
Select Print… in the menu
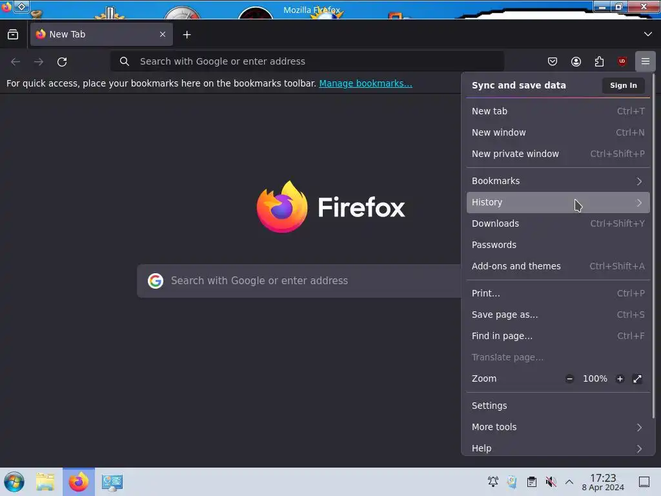click(x=558, y=293)
